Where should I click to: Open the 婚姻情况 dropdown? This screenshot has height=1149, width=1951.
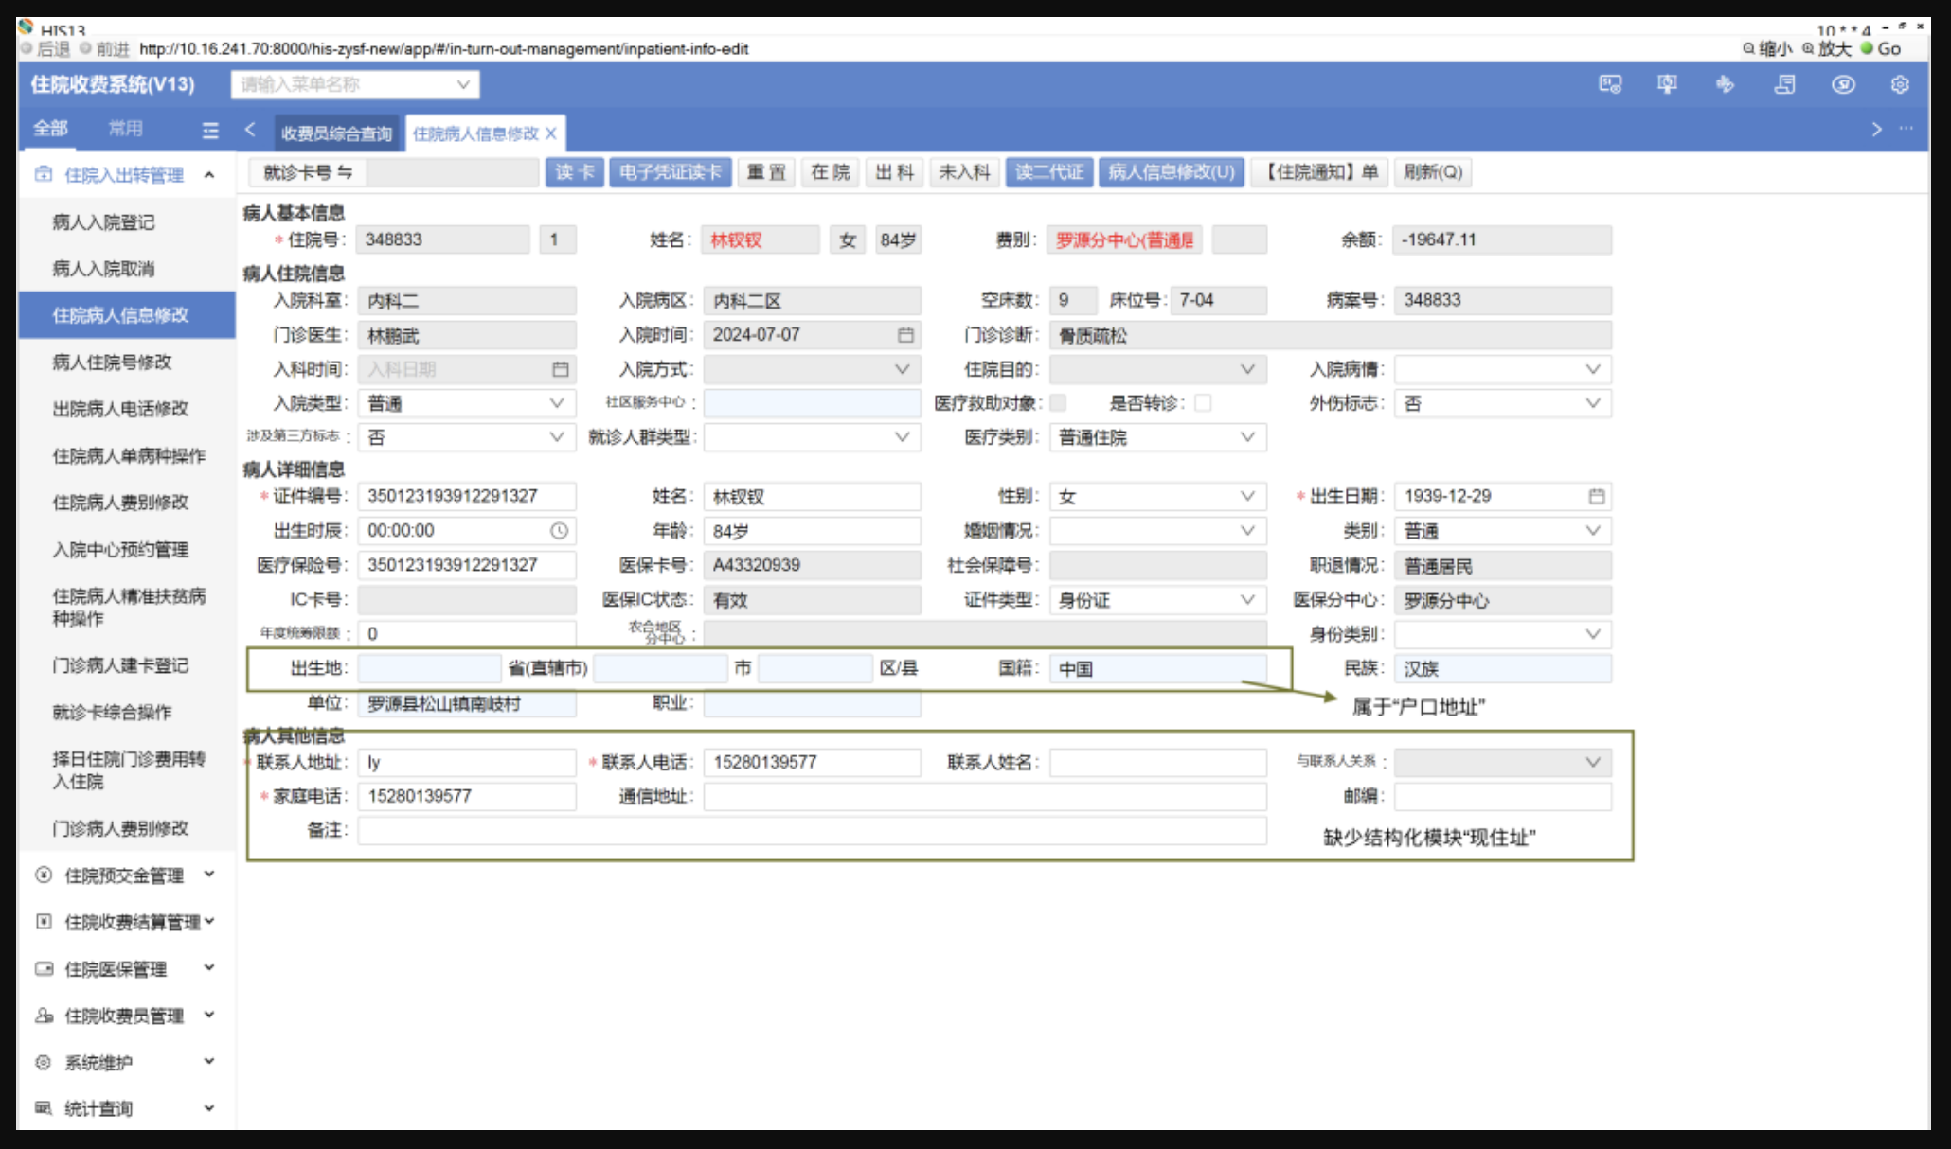(1157, 531)
